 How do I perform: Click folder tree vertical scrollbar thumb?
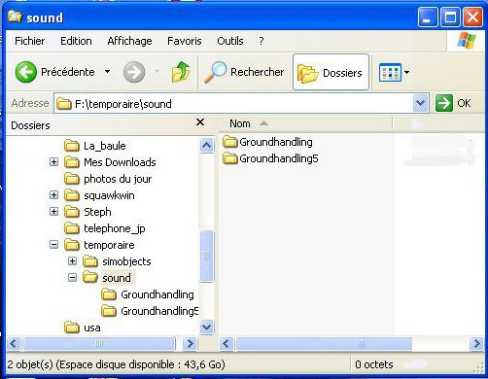click(x=206, y=256)
